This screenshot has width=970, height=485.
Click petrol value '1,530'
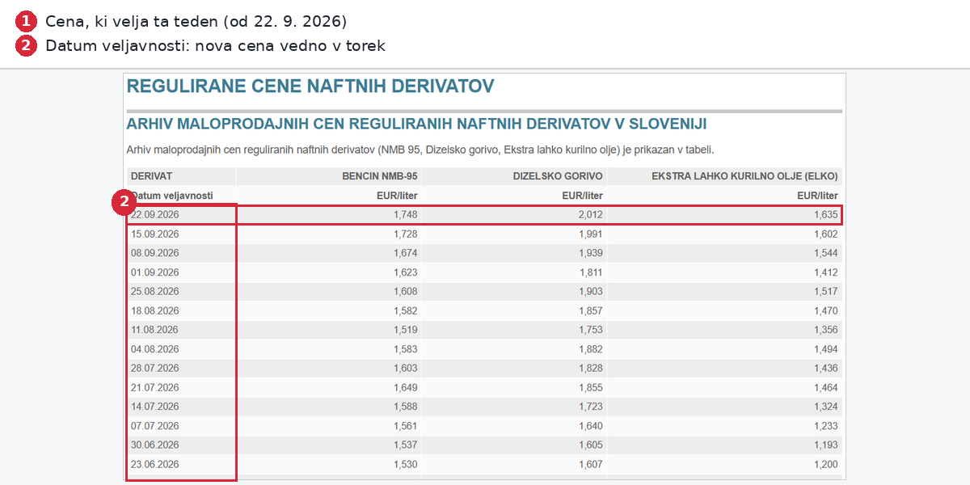tap(405, 464)
